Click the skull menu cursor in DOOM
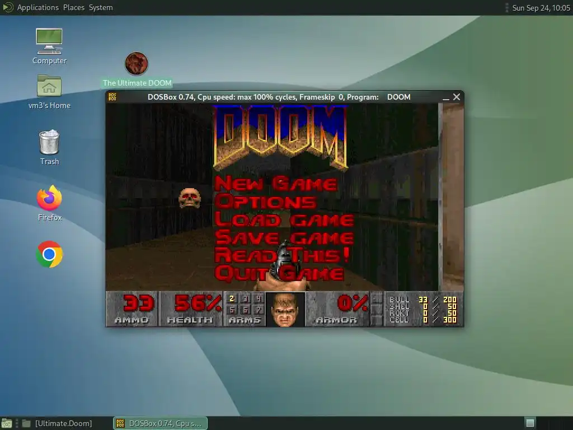573x430 pixels. coord(189,198)
